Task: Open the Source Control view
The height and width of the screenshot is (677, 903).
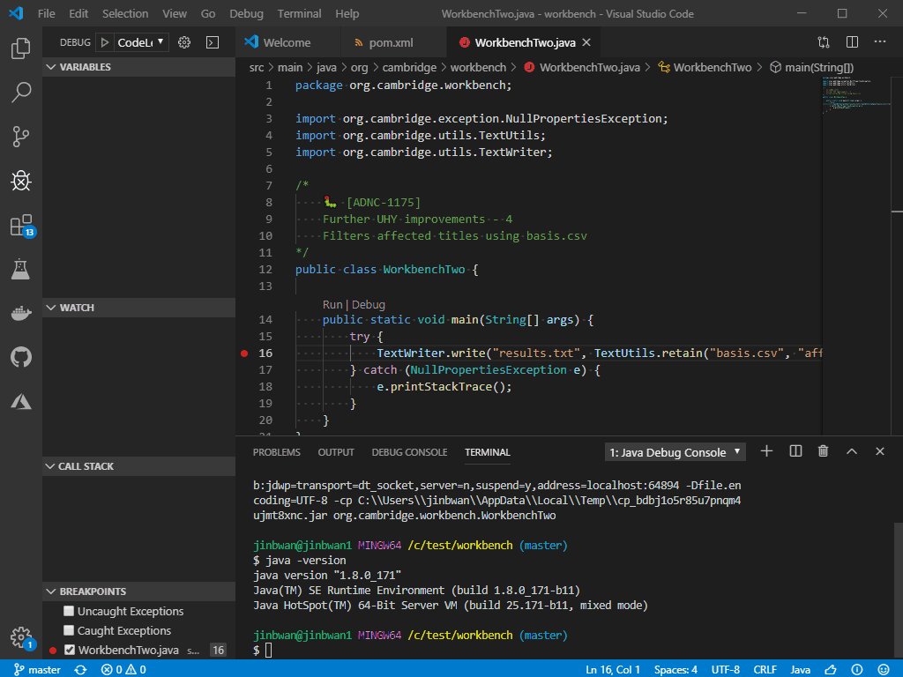Action: coord(19,137)
